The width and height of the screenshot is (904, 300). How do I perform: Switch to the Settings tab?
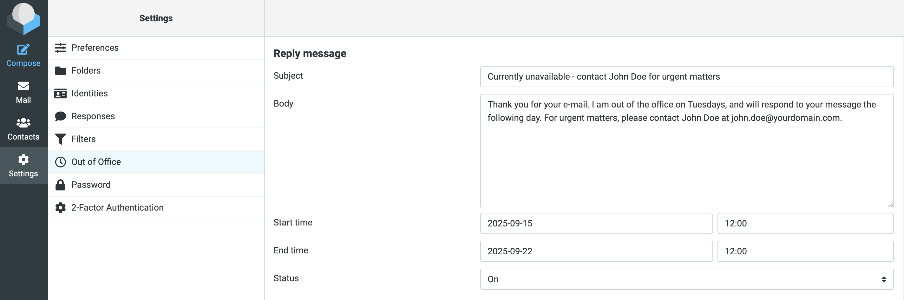pos(23,166)
